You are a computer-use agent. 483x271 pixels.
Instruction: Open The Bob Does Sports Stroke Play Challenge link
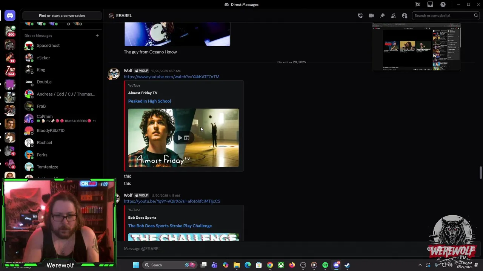(x=170, y=226)
